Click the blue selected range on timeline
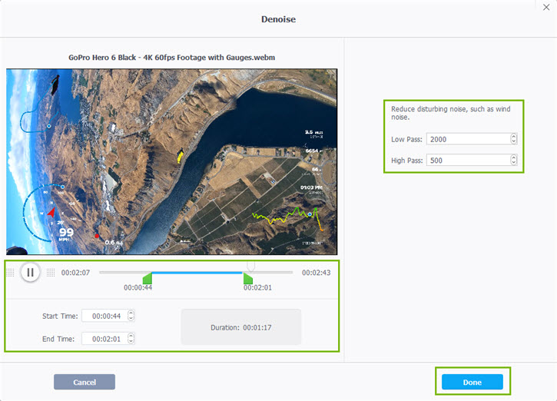Viewport: 557px width, 401px height. tap(197, 272)
